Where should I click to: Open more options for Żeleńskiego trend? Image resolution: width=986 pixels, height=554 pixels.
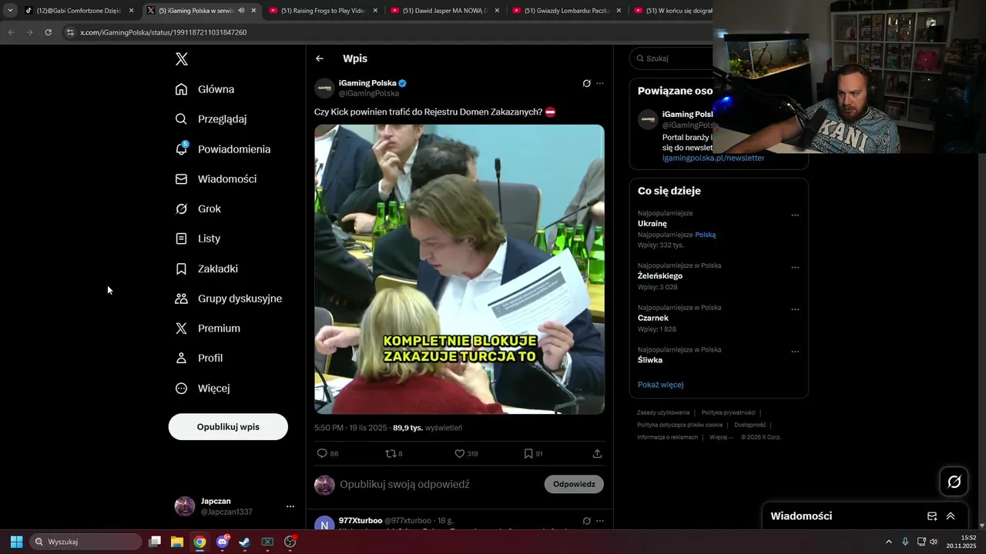(795, 268)
